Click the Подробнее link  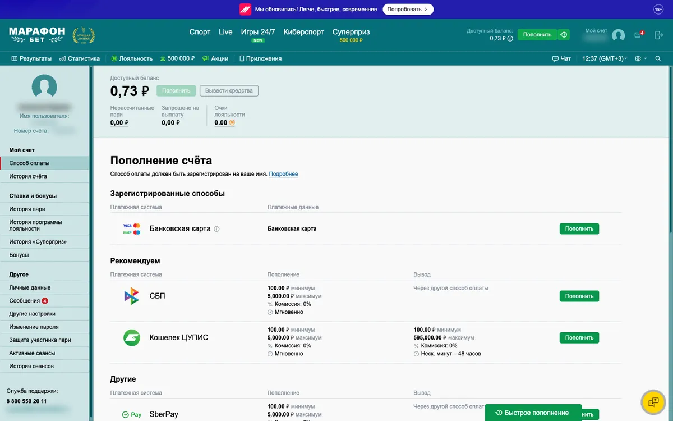click(x=283, y=174)
